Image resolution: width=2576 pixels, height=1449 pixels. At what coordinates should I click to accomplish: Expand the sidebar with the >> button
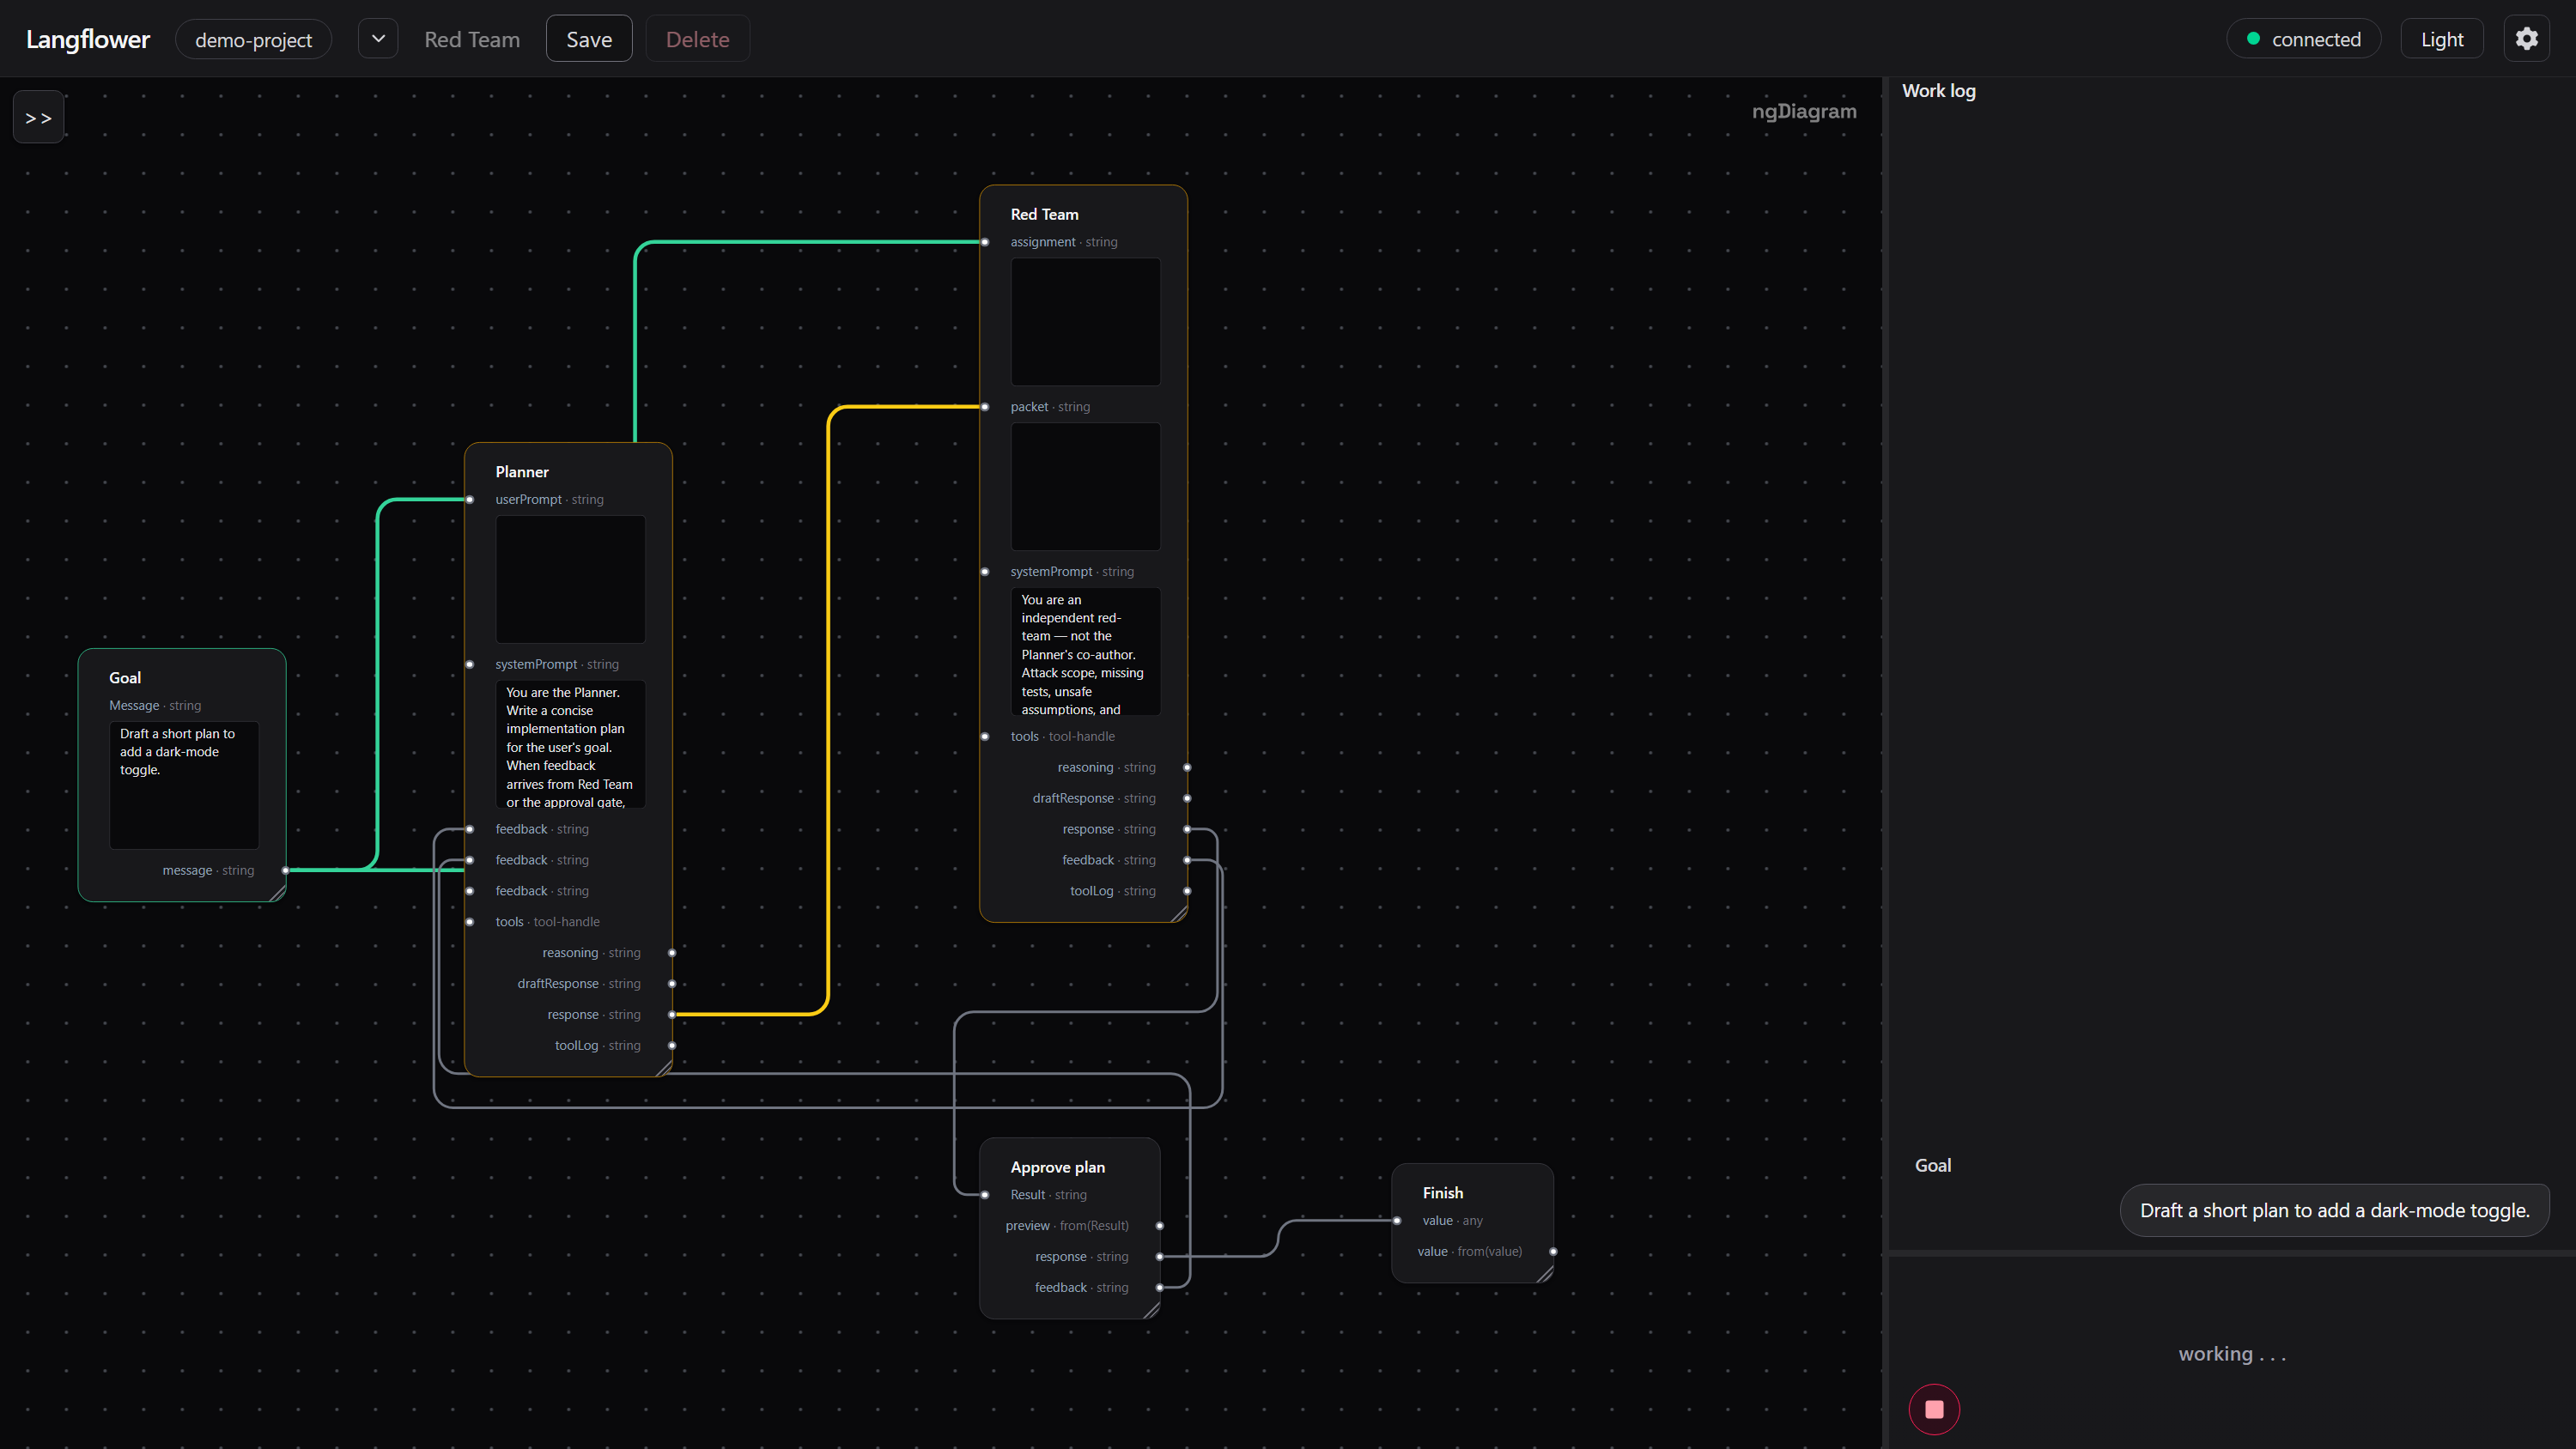(39, 118)
